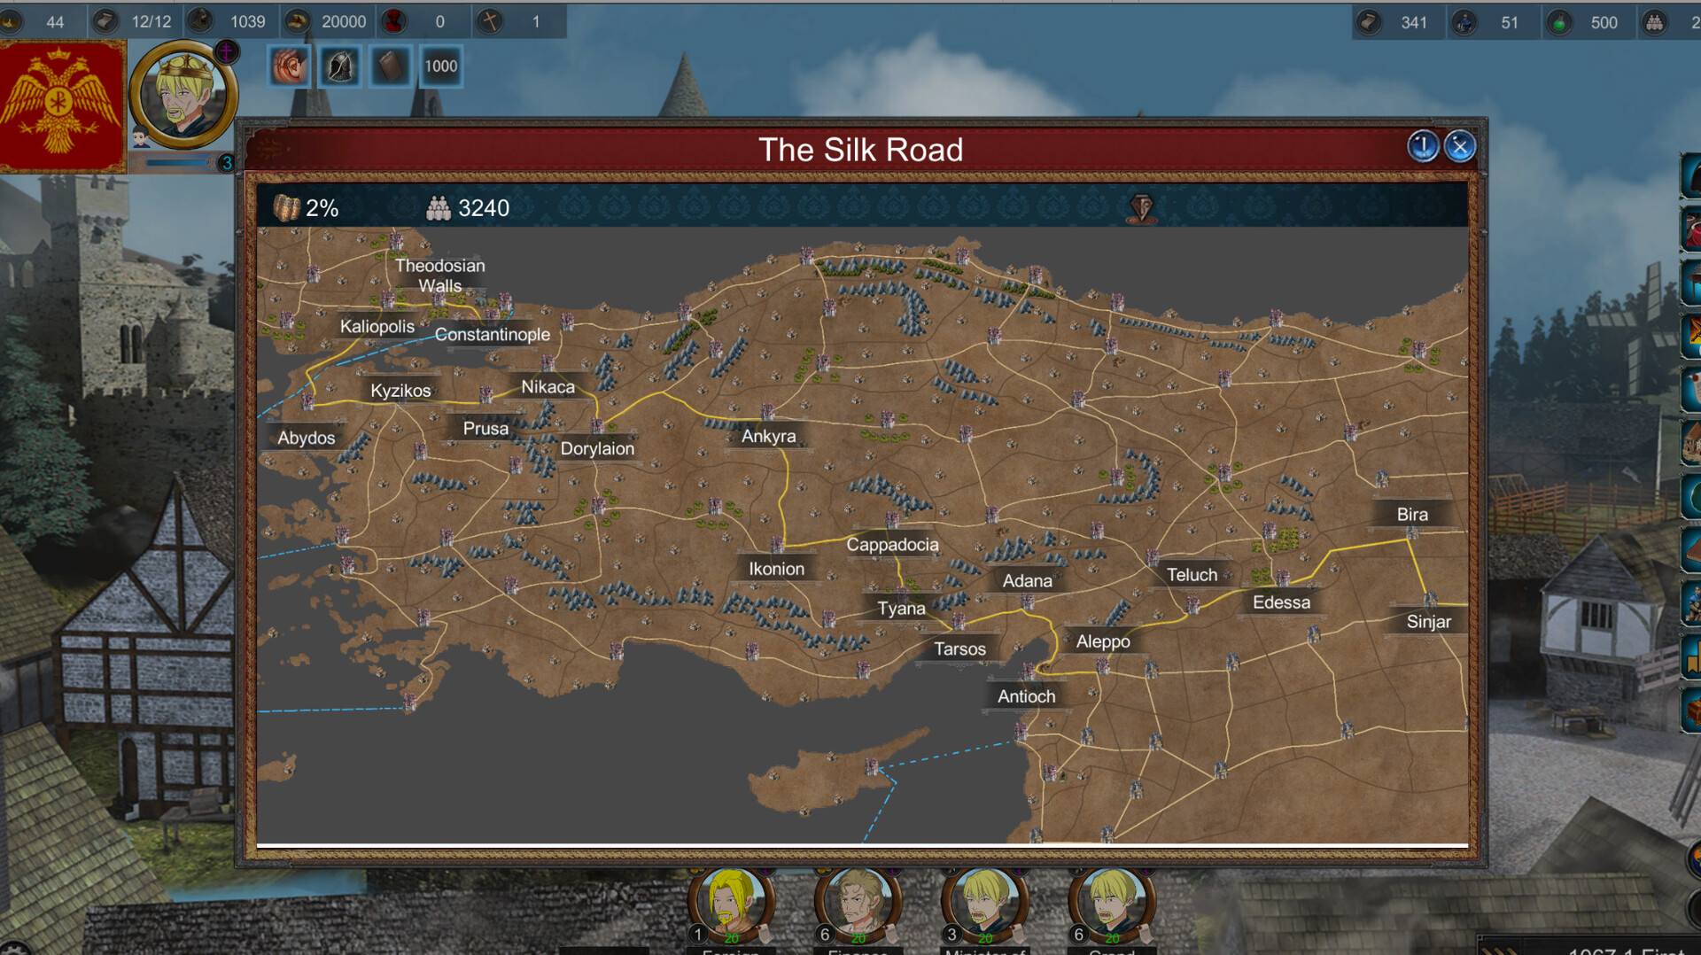Click the cross piety icon in top bar
This screenshot has height=955, width=1701.
click(x=489, y=21)
